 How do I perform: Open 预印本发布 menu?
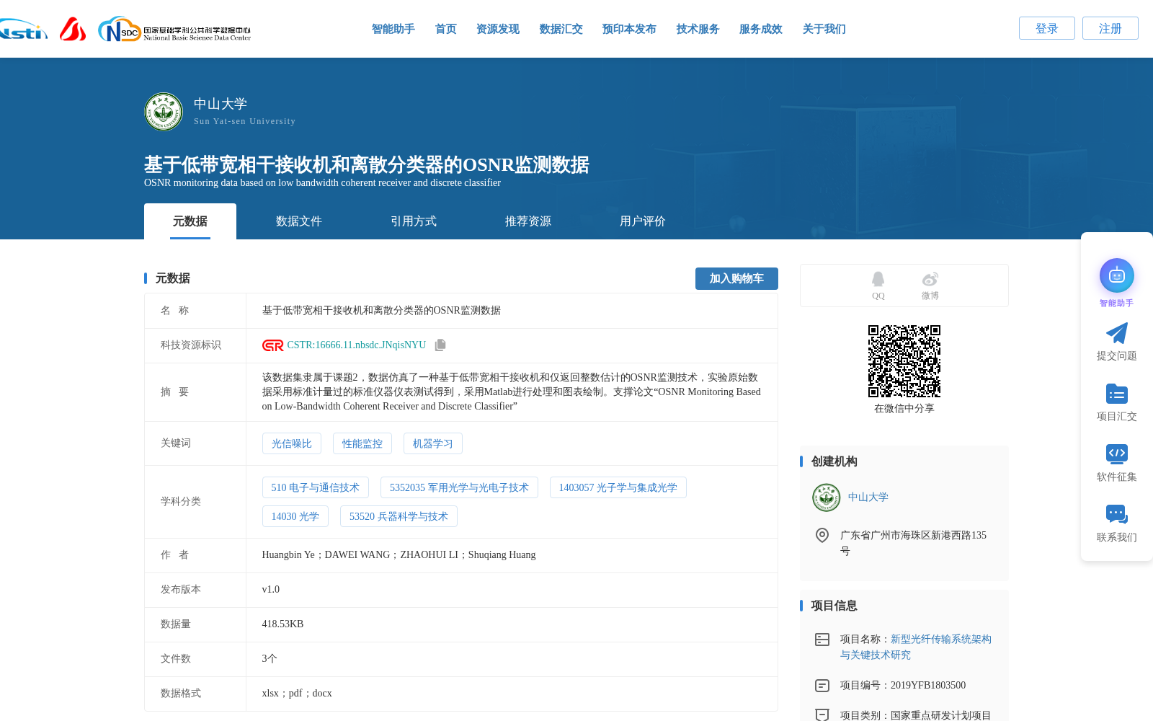coord(629,29)
